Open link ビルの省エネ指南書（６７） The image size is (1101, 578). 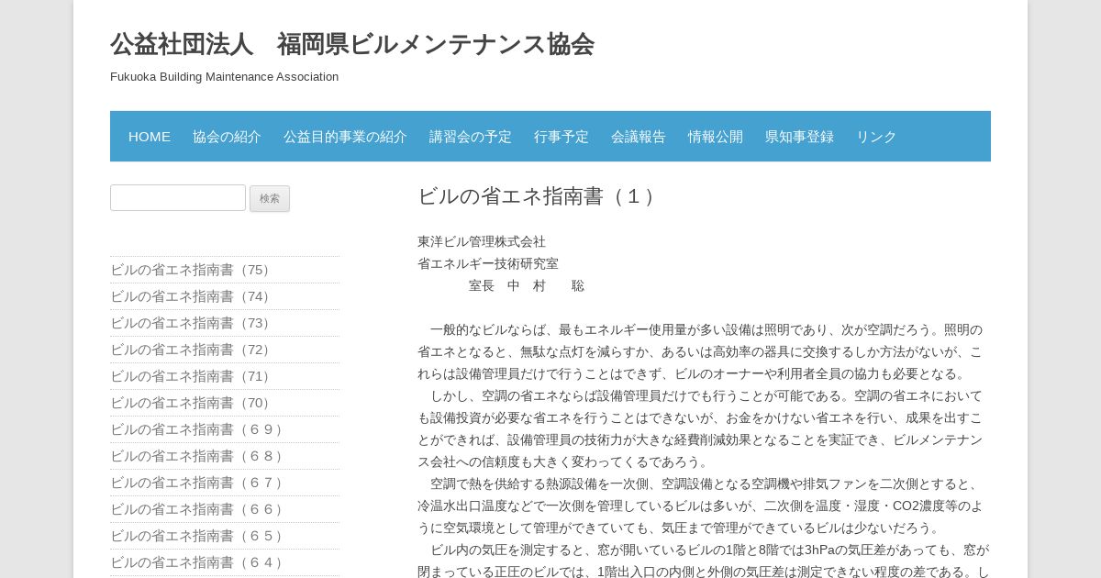tap(199, 483)
